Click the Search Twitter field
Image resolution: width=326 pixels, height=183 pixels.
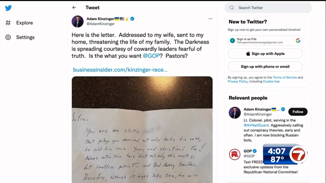click(268, 8)
